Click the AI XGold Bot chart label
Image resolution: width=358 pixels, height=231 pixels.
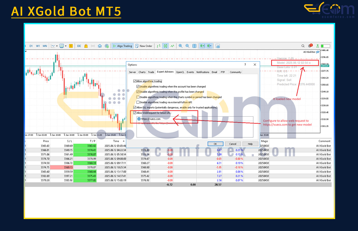(309, 52)
